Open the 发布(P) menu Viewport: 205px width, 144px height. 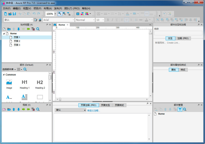tap(58, 8)
